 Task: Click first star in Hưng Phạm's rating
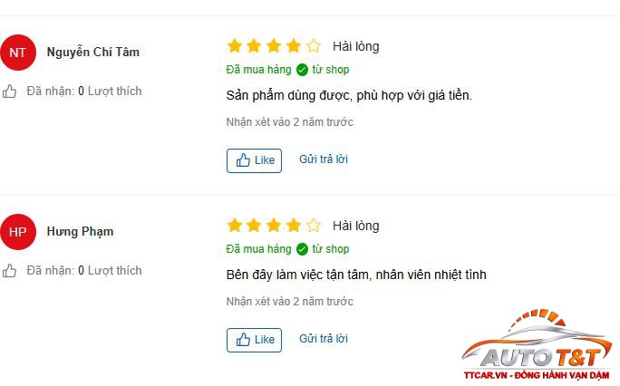235,226
